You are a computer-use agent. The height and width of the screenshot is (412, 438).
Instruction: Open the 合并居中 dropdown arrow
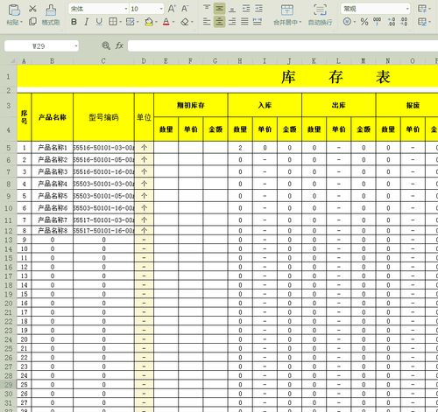click(x=300, y=22)
